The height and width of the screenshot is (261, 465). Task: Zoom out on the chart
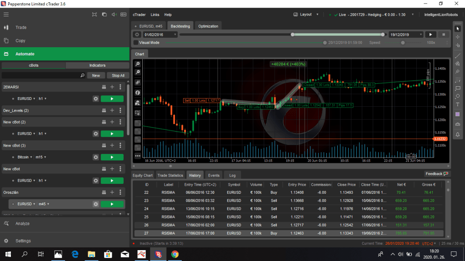[x=138, y=73]
